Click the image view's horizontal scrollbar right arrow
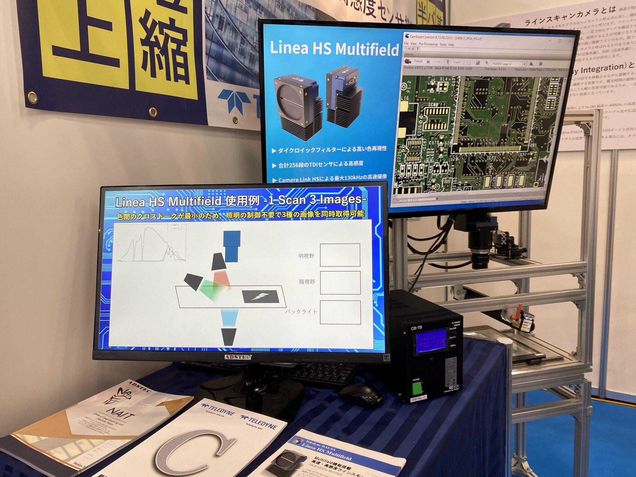Viewport: 636px width, 477px height. pyautogui.click(x=542, y=189)
